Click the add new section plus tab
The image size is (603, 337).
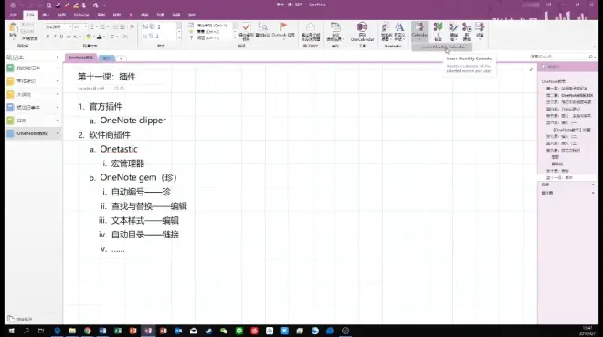tap(121, 58)
